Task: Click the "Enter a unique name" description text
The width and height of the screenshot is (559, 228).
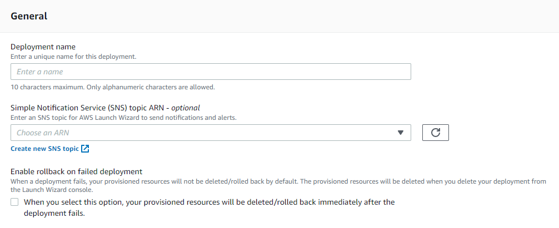Action: pos(73,57)
